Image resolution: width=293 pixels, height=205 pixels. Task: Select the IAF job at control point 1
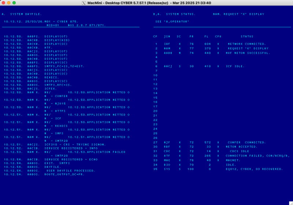click(x=210, y=44)
